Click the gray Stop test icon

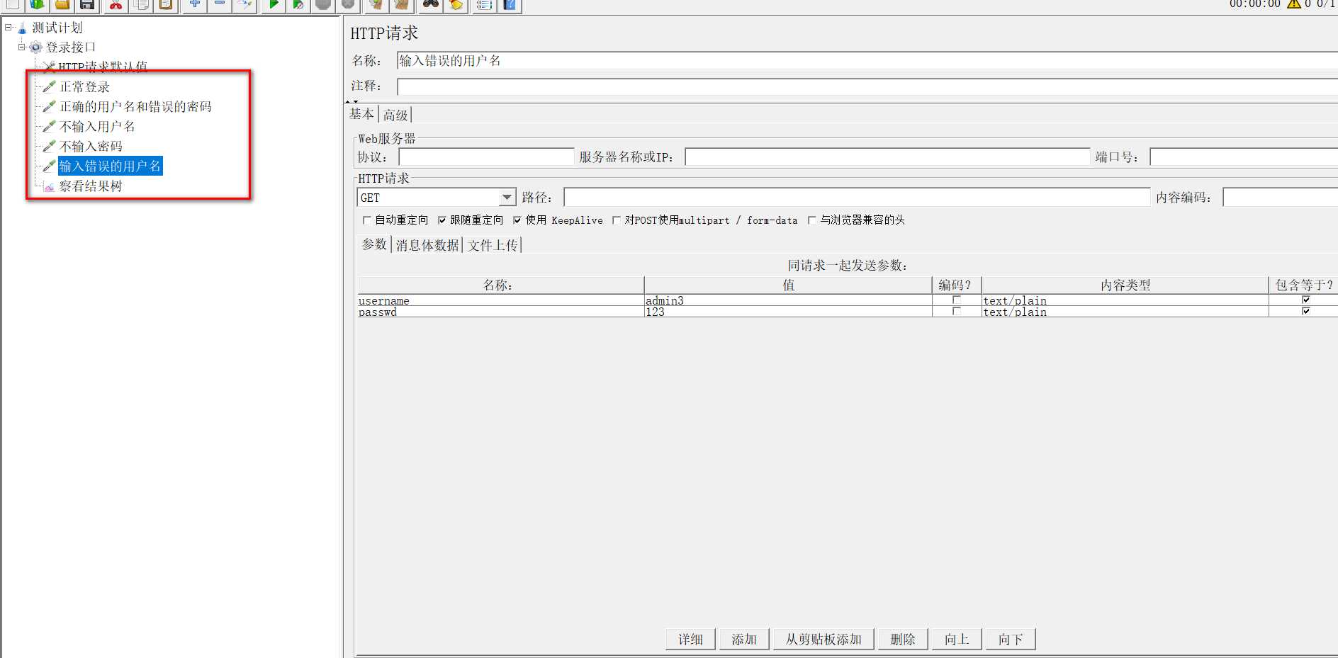tap(323, 4)
